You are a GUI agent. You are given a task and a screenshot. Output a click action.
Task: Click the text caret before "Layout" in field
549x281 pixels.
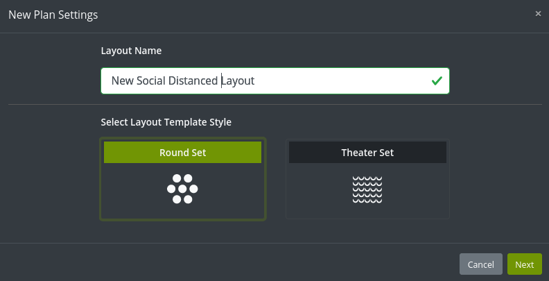point(221,81)
